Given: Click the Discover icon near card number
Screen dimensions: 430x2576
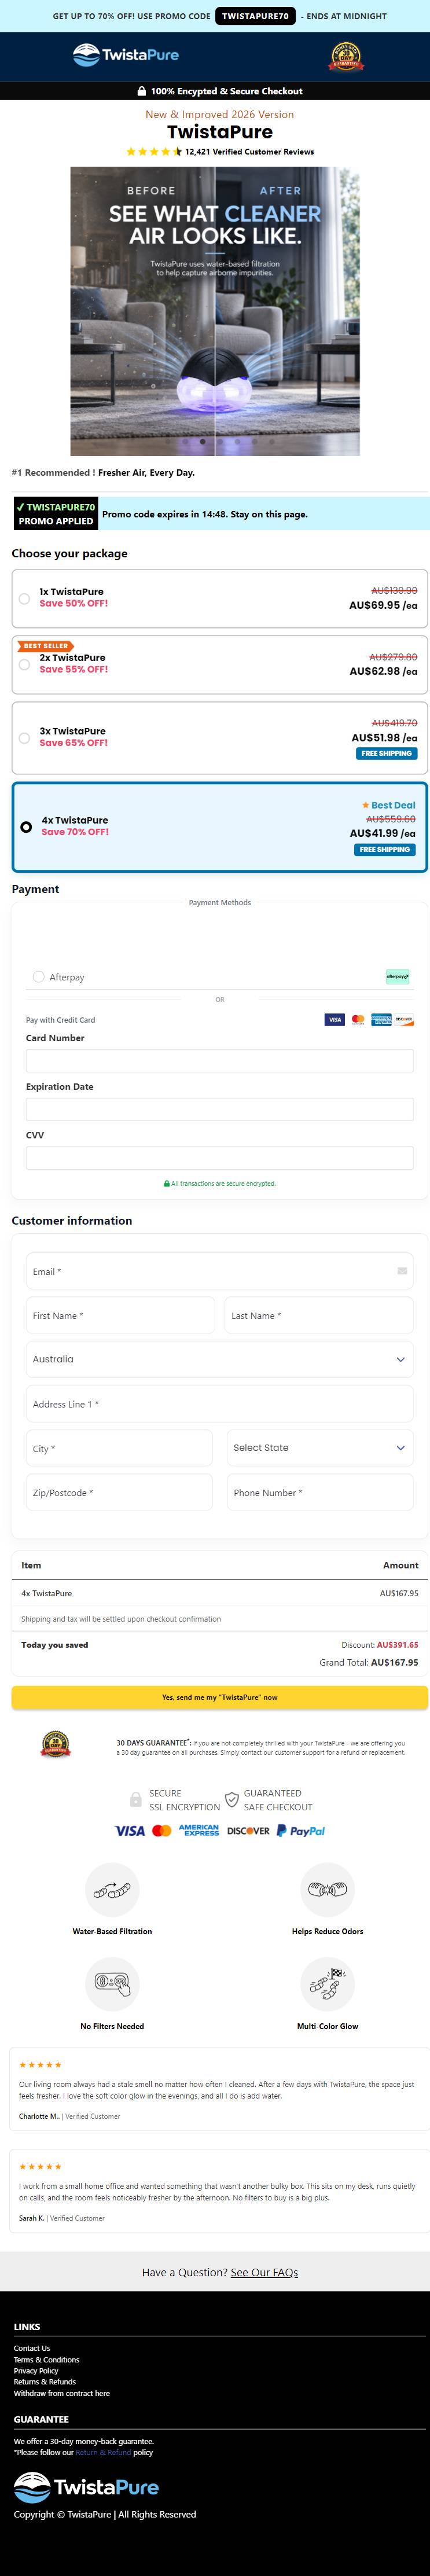Looking at the screenshot, I should click(404, 1020).
